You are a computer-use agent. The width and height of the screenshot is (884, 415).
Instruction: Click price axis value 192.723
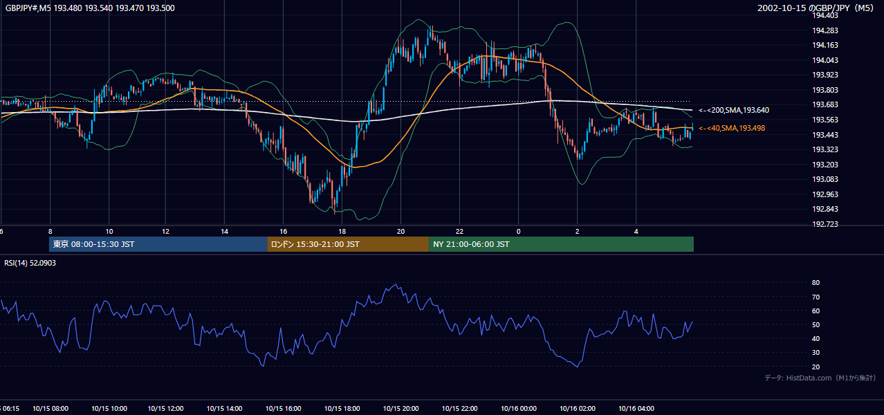click(826, 225)
